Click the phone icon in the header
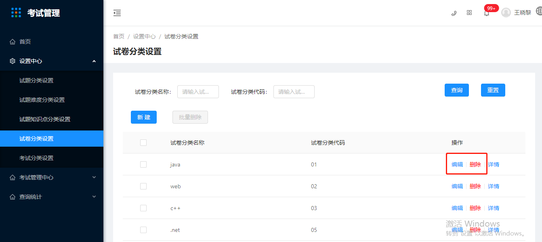Viewport: 542px width, 242px height. [x=454, y=13]
